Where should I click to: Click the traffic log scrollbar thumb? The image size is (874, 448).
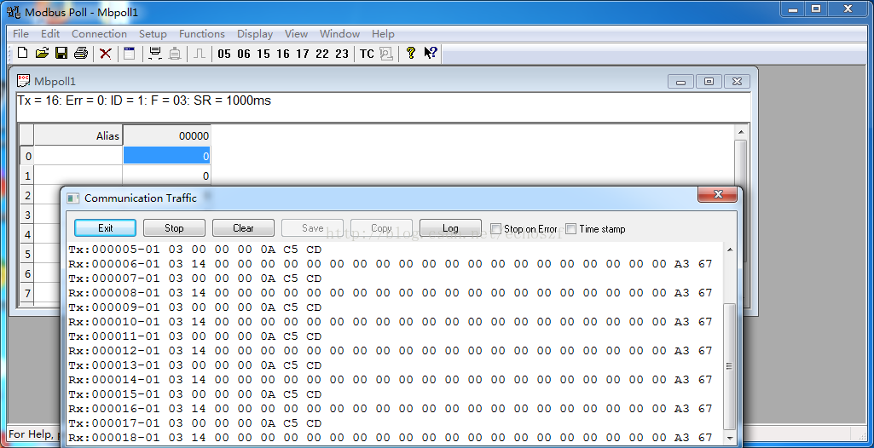[728, 365]
